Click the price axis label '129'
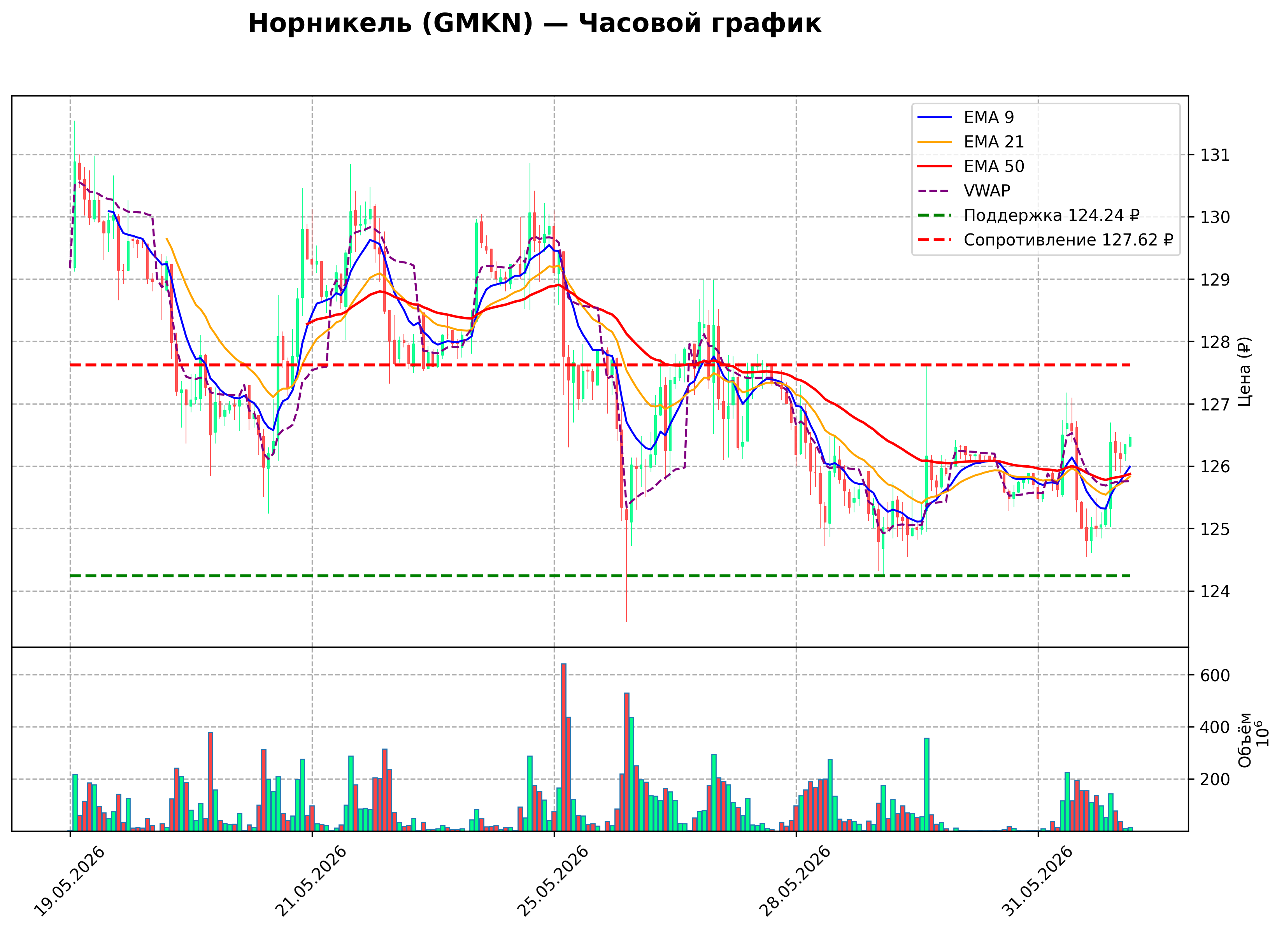The image size is (1284, 931). click(x=1215, y=280)
